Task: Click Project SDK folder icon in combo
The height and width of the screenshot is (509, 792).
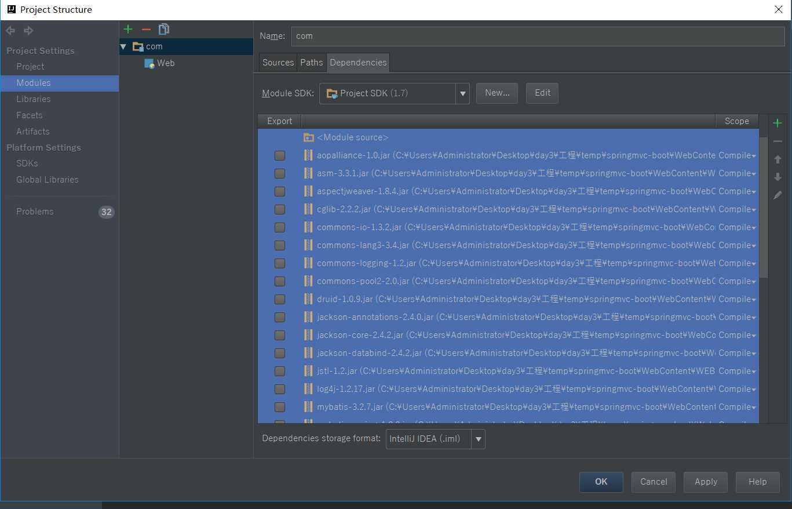Action: click(x=332, y=93)
